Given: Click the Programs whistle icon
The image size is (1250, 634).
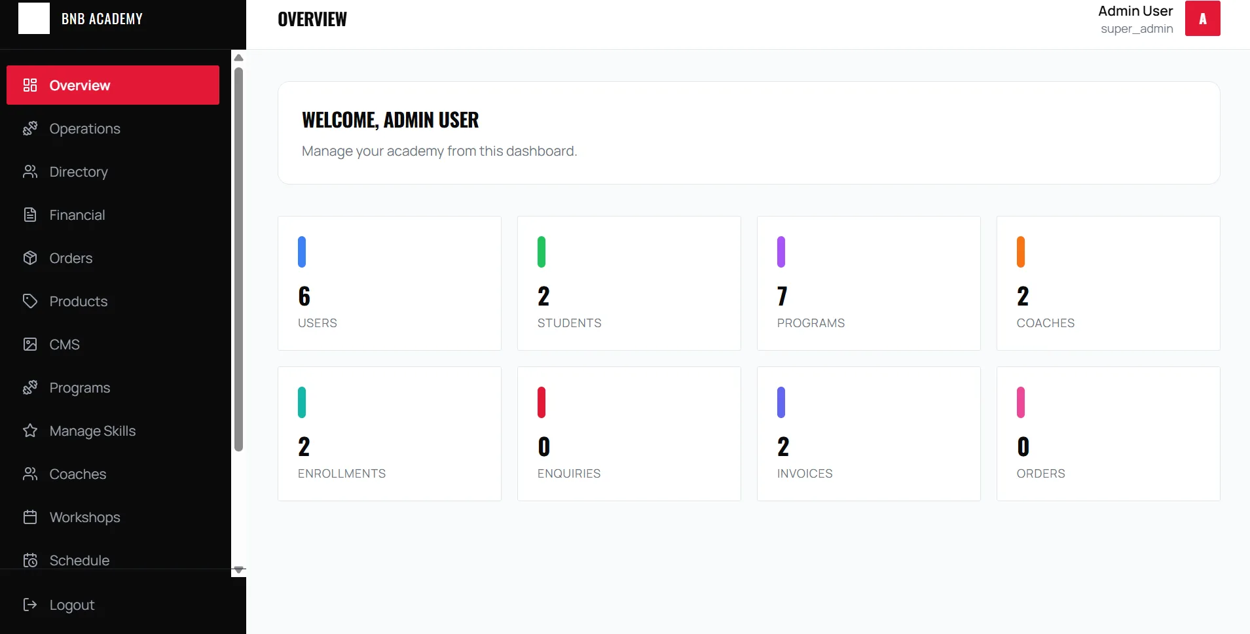Looking at the screenshot, I should pos(30,387).
